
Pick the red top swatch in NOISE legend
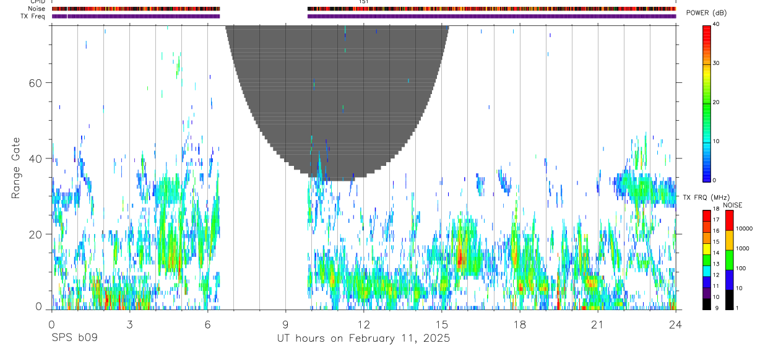(x=730, y=220)
